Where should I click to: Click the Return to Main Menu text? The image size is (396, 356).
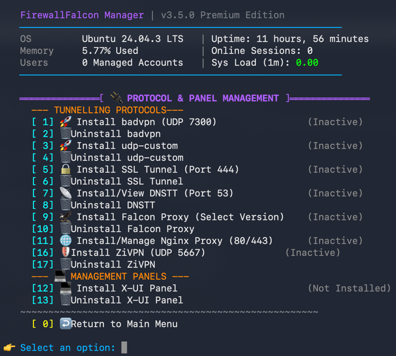pos(124,324)
